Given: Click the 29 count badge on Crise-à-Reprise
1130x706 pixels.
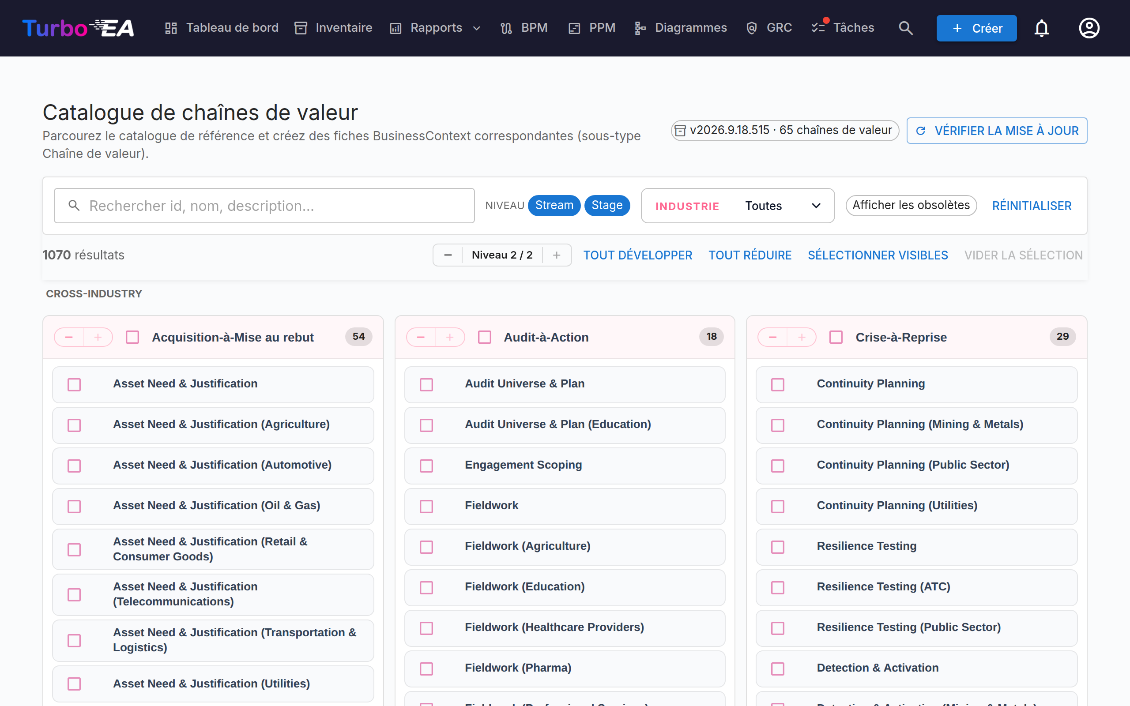Looking at the screenshot, I should pos(1063,337).
